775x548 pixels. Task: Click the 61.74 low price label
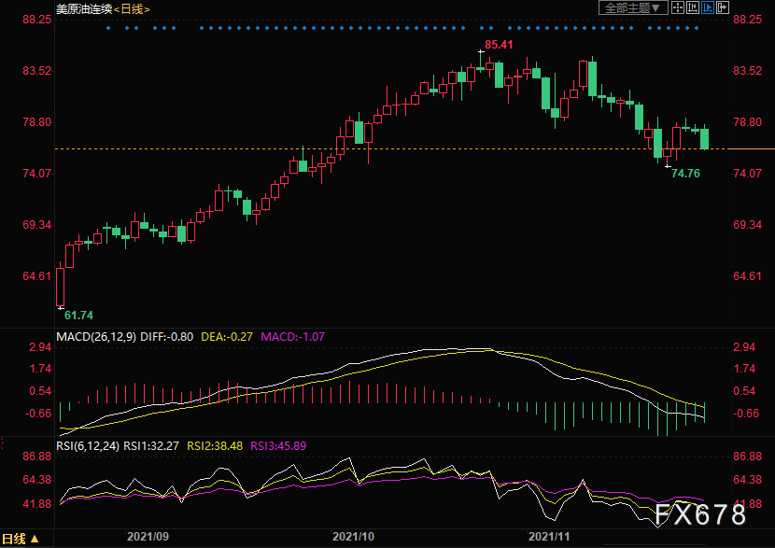click(78, 316)
